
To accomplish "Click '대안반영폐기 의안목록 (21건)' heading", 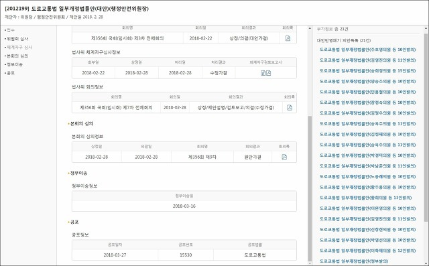I will pyautogui.click(x=344, y=40).
